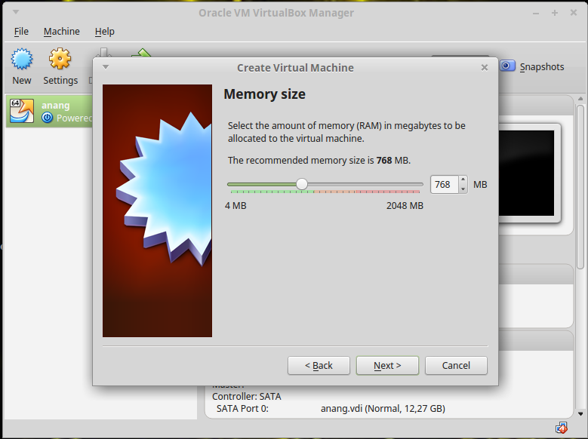Open the File menu
The image size is (588, 439).
(x=21, y=32)
